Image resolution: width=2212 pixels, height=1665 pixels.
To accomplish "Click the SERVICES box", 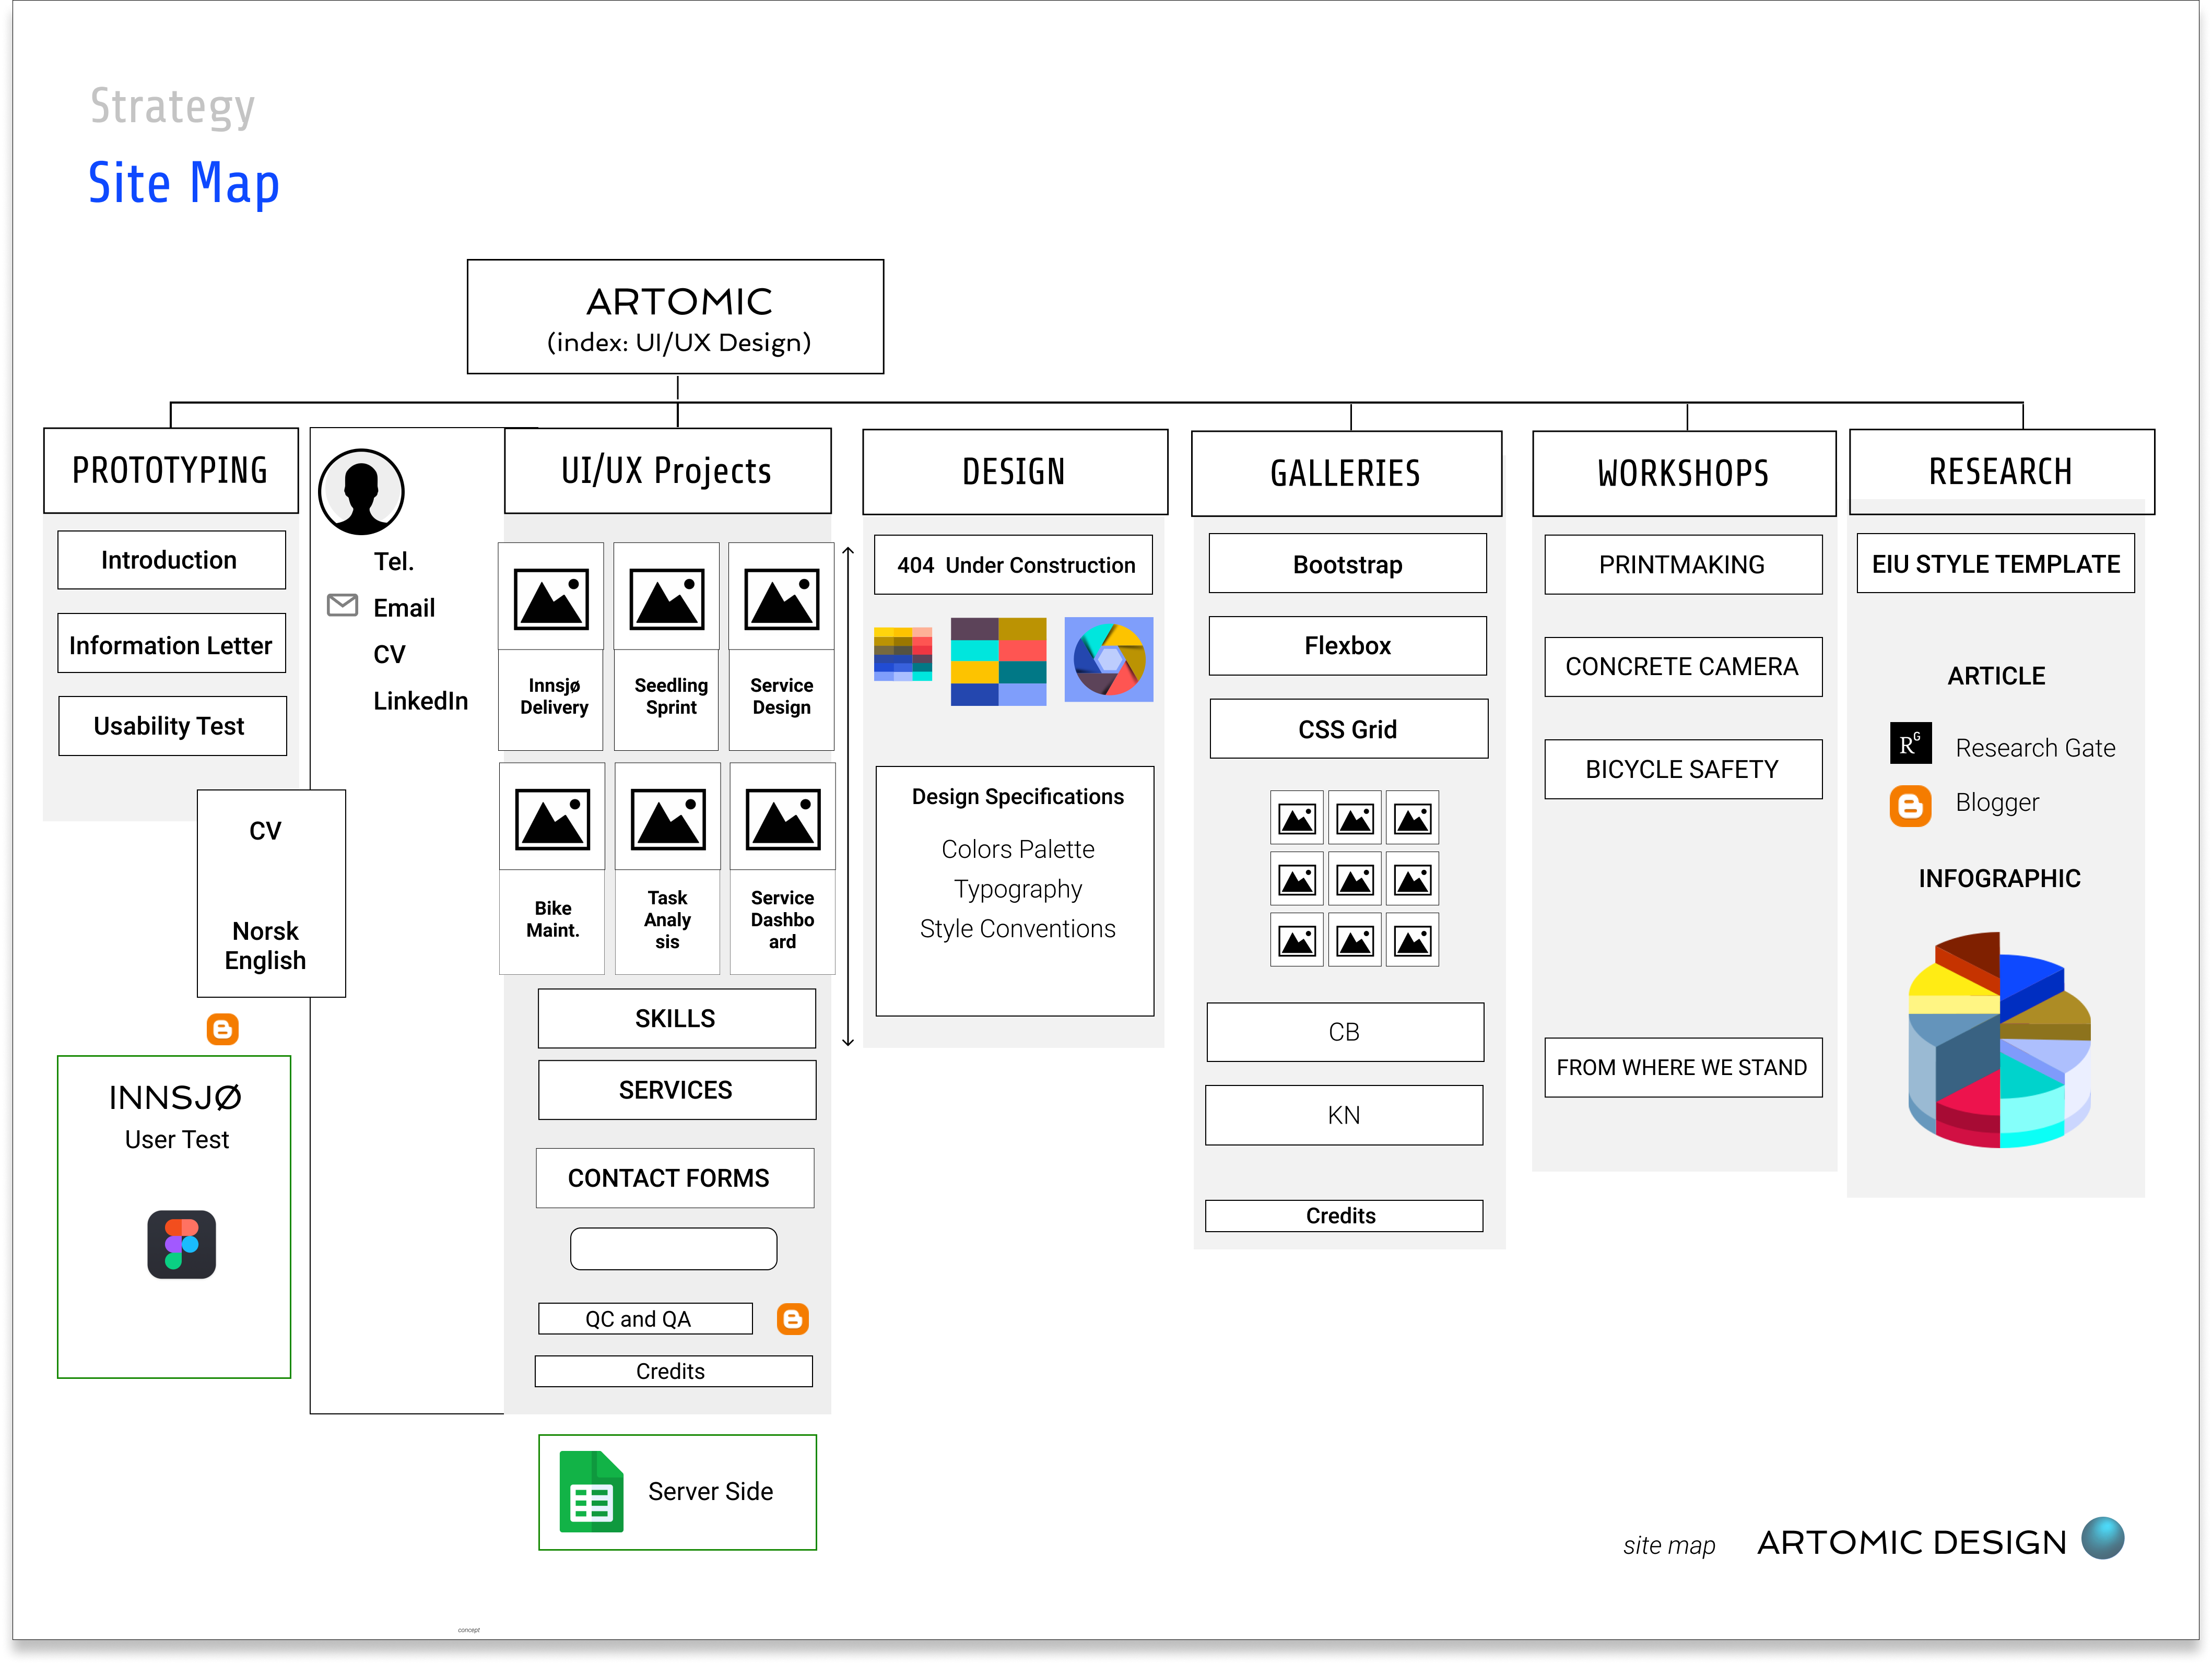I will click(x=677, y=1090).
